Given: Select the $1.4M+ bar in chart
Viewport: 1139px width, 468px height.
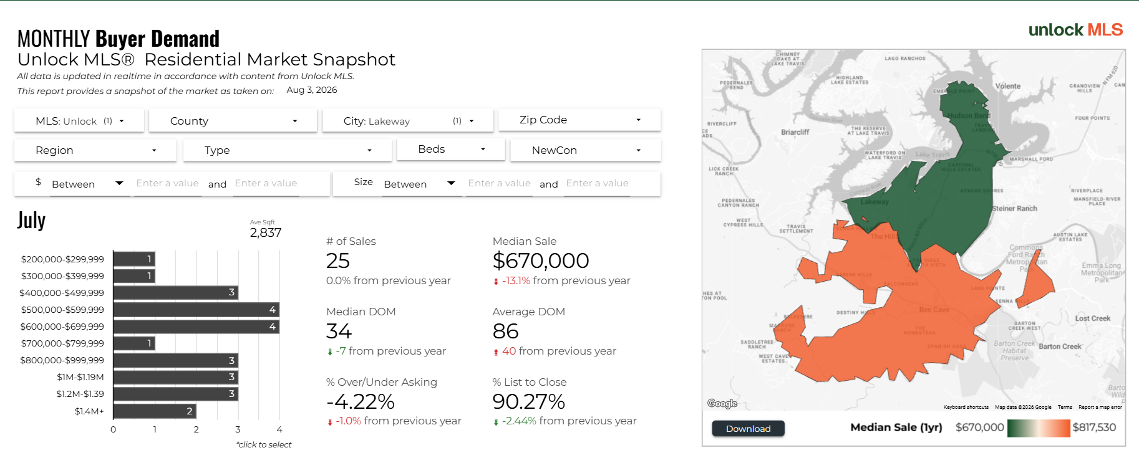Looking at the screenshot, I should [x=155, y=411].
